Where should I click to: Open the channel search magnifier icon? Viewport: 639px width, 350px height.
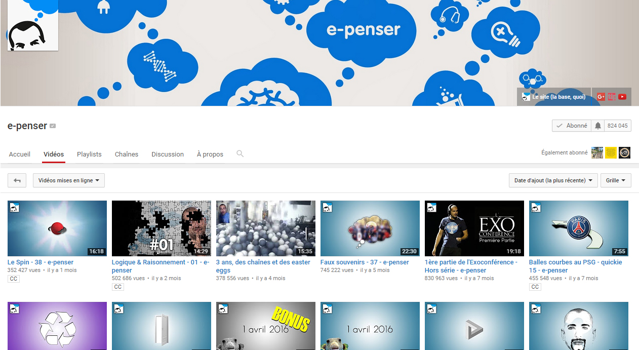[240, 153]
